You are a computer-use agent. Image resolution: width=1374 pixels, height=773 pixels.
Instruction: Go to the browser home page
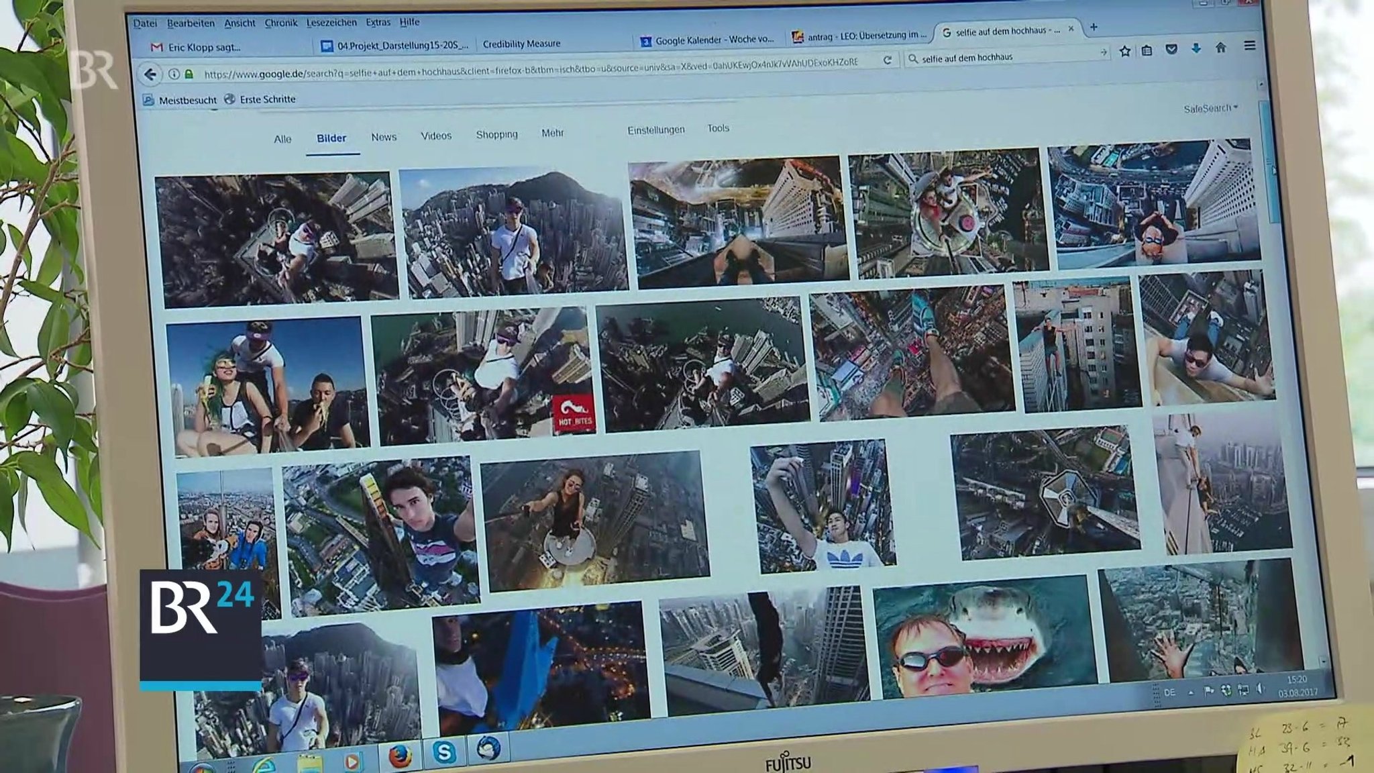1221,47
